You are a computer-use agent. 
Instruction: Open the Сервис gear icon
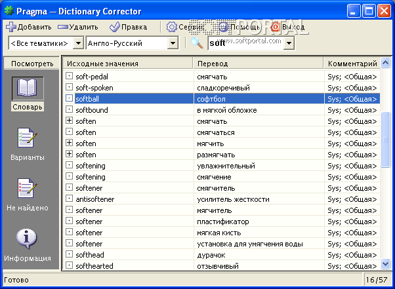[x=171, y=27]
